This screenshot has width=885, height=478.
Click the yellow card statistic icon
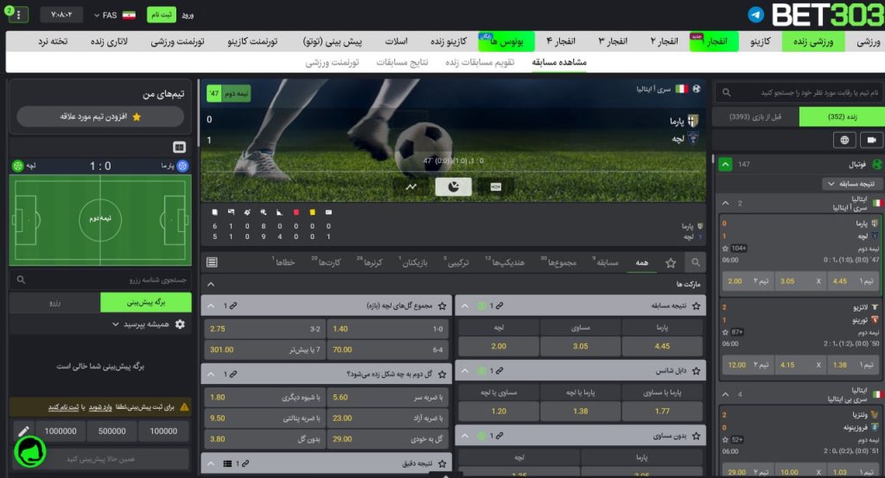[312, 212]
